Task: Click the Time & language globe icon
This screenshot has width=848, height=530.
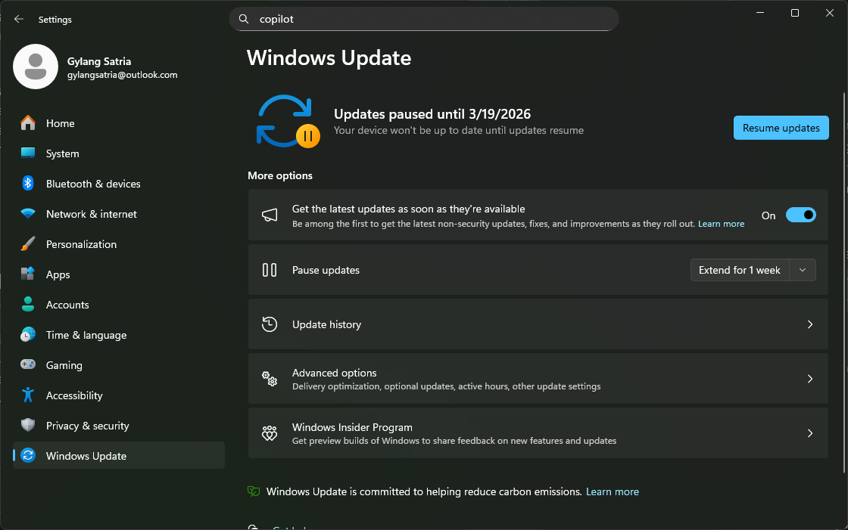Action: click(x=28, y=335)
